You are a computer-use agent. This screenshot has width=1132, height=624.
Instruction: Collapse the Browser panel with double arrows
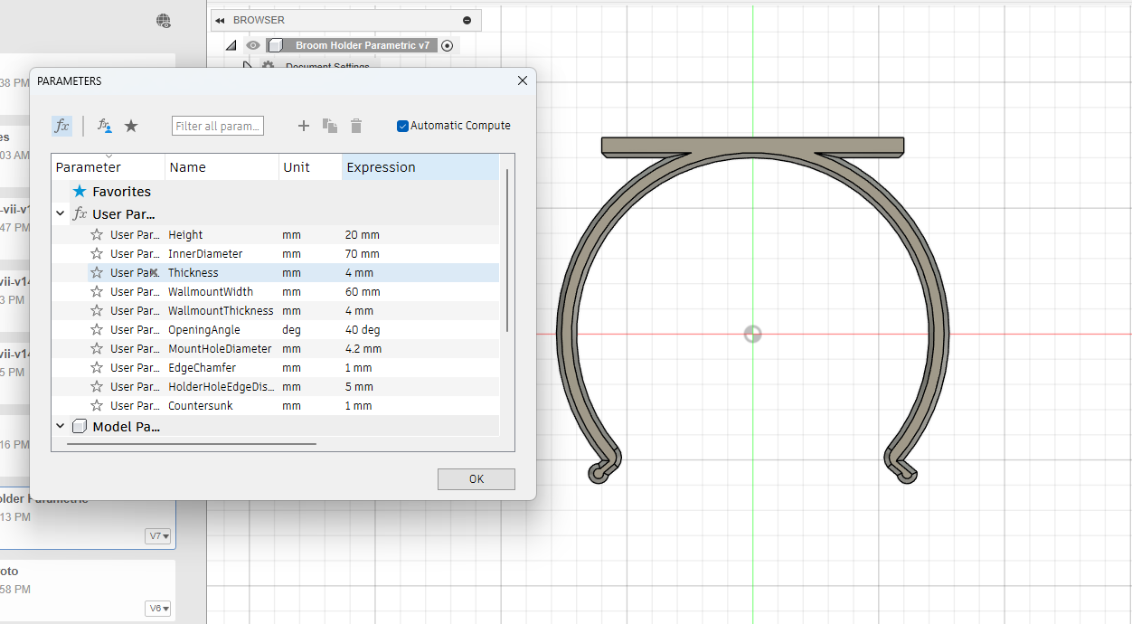[220, 20]
